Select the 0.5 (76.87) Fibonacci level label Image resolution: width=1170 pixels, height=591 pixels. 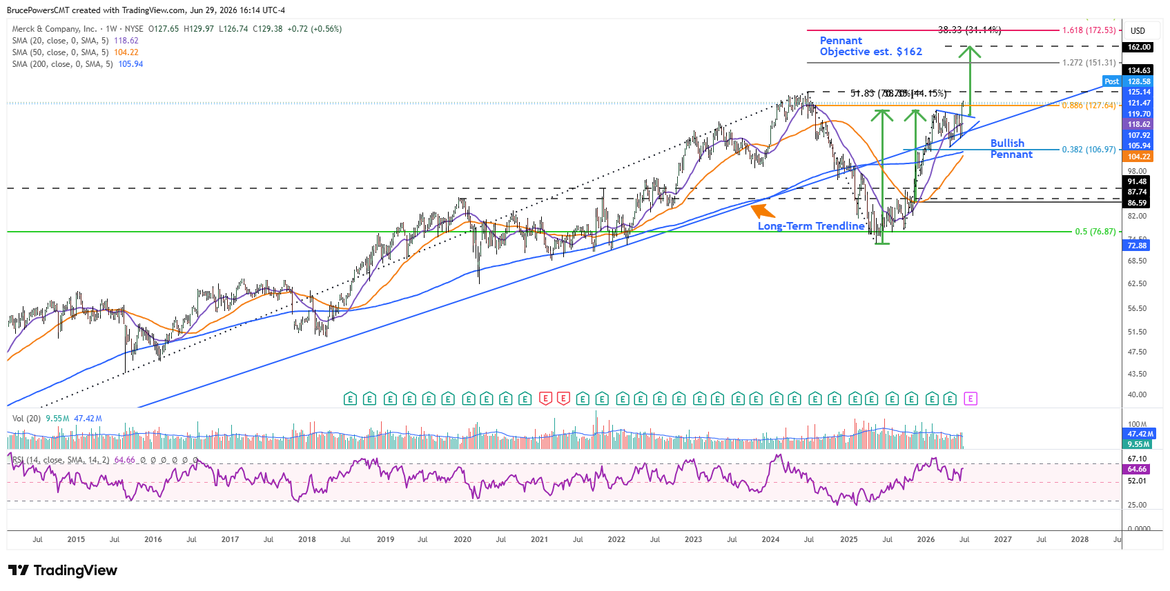coord(1095,232)
